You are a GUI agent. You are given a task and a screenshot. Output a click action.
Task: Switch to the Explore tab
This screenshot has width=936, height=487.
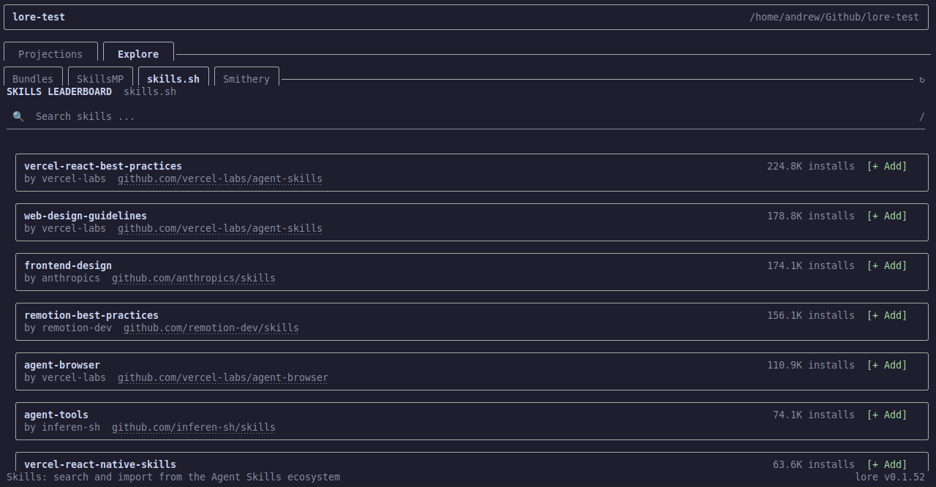[x=138, y=53]
